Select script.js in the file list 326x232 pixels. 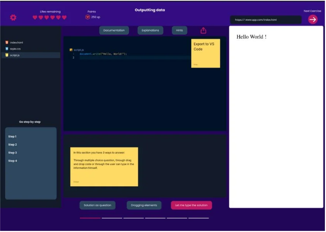click(31, 55)
